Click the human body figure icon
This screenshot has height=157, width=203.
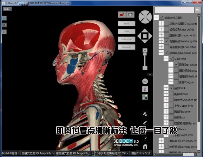coord(145,89)
